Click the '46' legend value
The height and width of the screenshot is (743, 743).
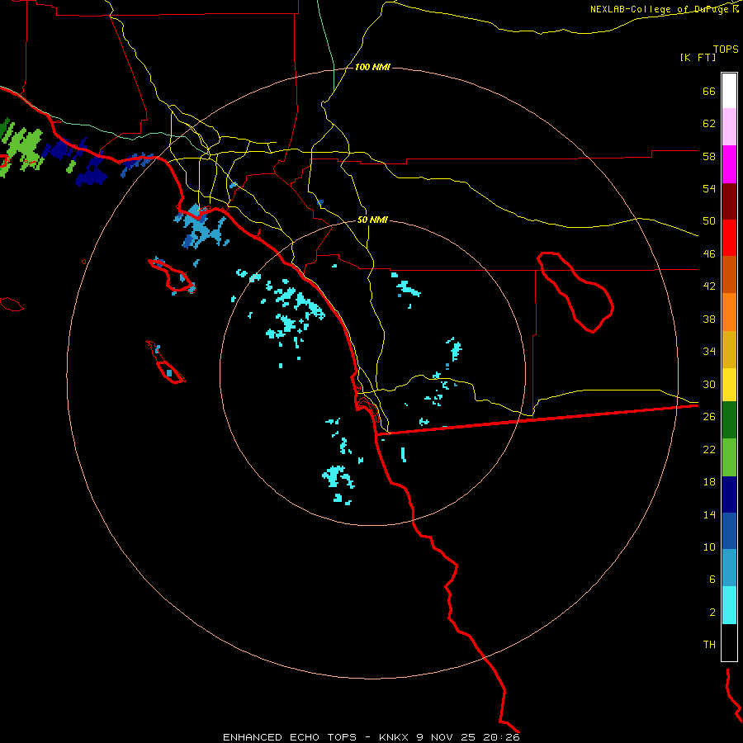click(709, 254)
